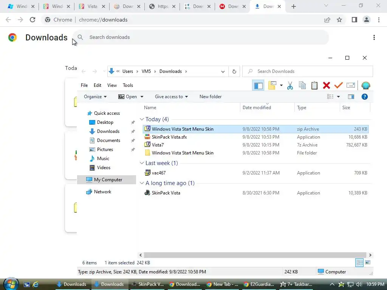Open the Downloads page more actions menu
Image resolution: width=387 pixels, height=290 pixels.
(x=374, y=37)
